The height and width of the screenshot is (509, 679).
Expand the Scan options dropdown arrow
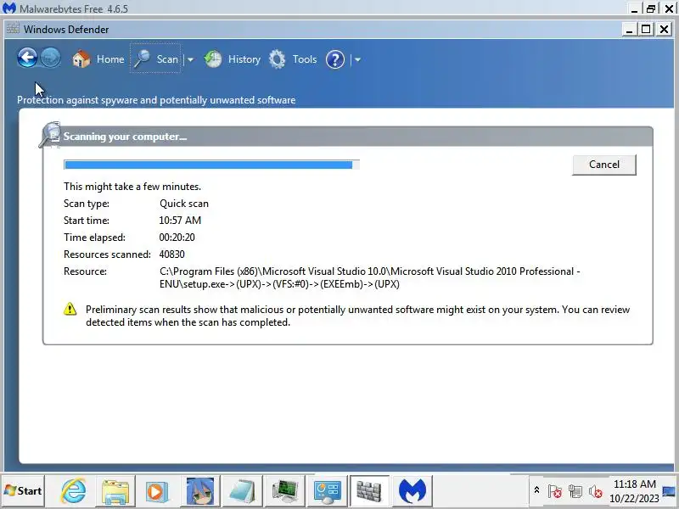click(x=190, y=59)
